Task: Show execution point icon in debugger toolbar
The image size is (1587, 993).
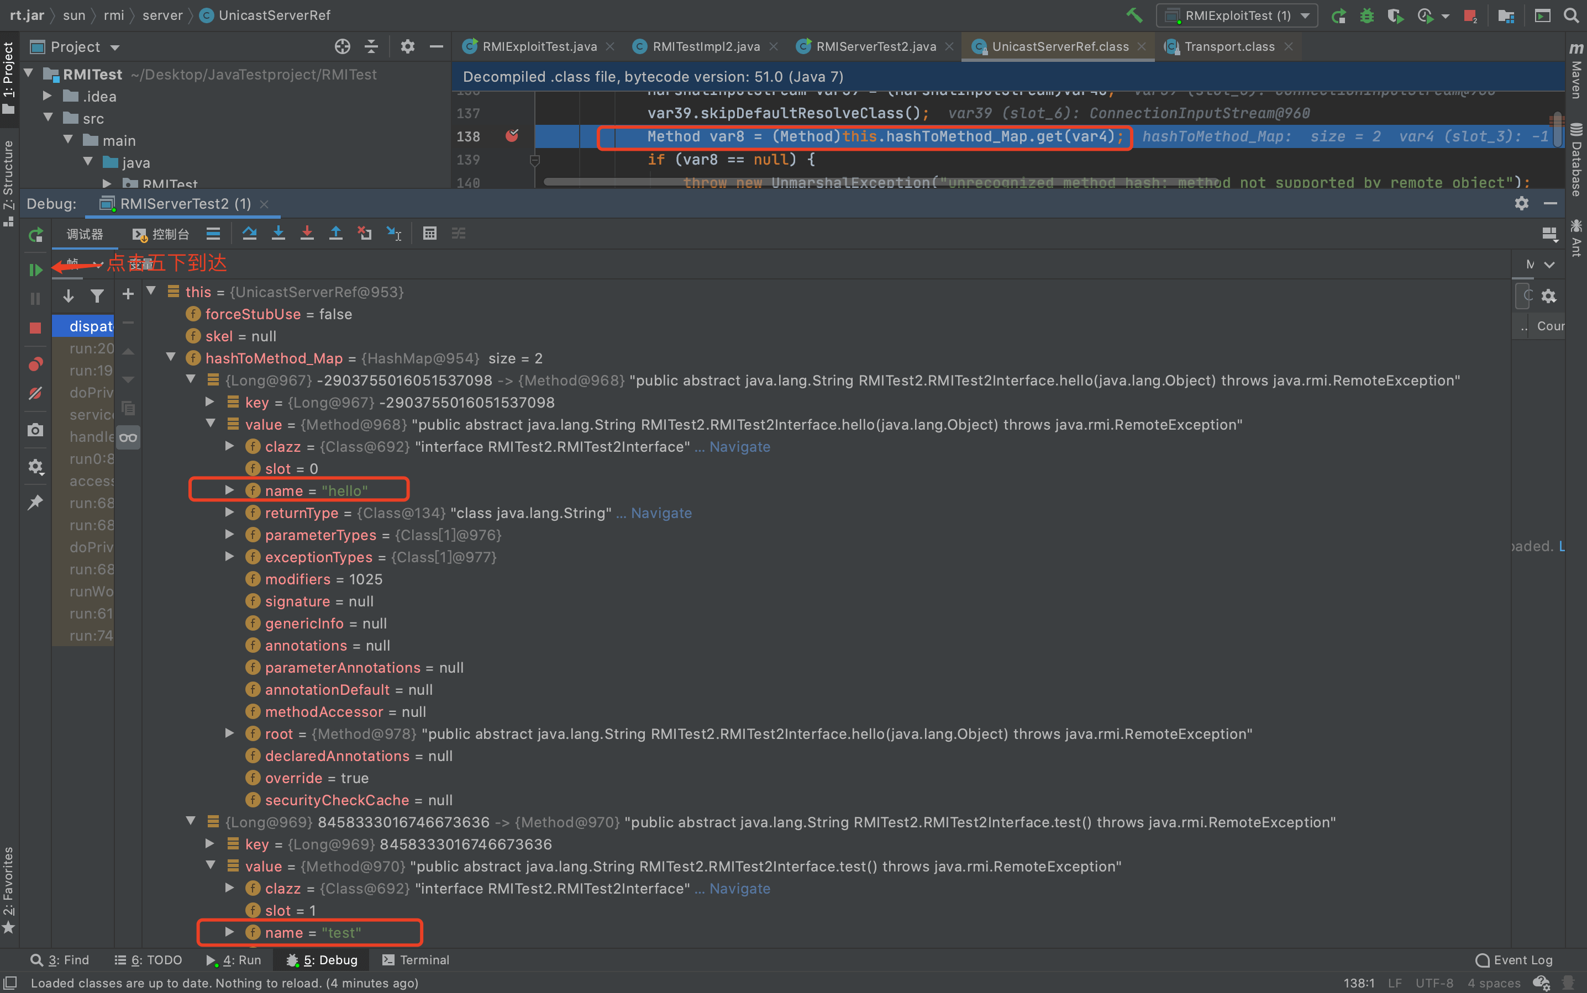Action: coord(213,233)
